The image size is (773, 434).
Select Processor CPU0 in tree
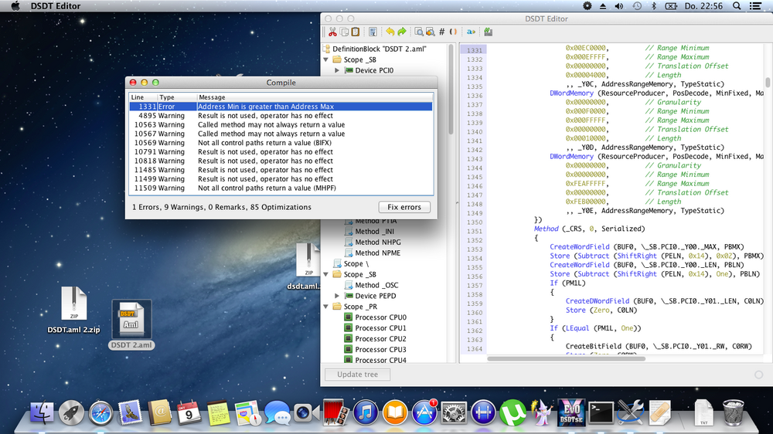[380, 317]
